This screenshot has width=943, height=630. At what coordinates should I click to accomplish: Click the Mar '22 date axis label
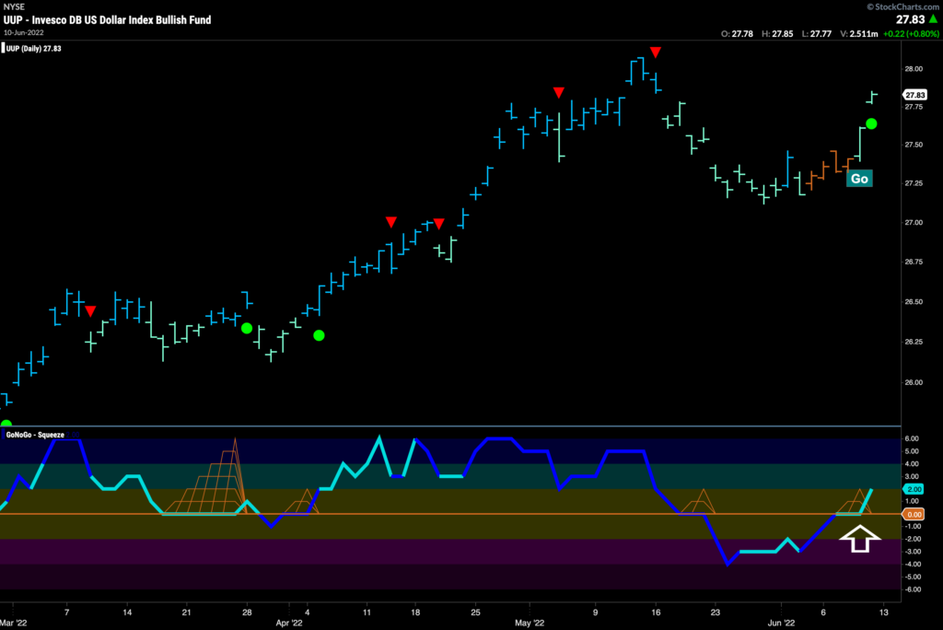point(13,623)
